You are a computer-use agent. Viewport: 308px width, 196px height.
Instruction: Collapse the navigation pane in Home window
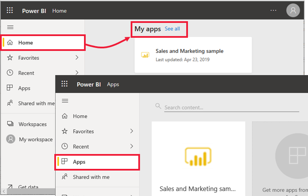tap(10, 27)
